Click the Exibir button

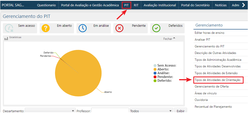pos(180,111)
